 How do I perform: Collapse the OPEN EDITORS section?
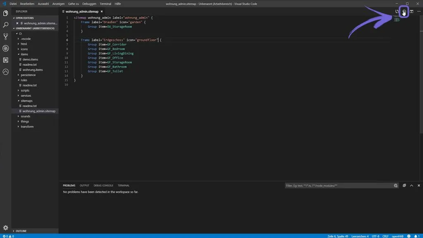pyautogui.click(x=24, y=18)
